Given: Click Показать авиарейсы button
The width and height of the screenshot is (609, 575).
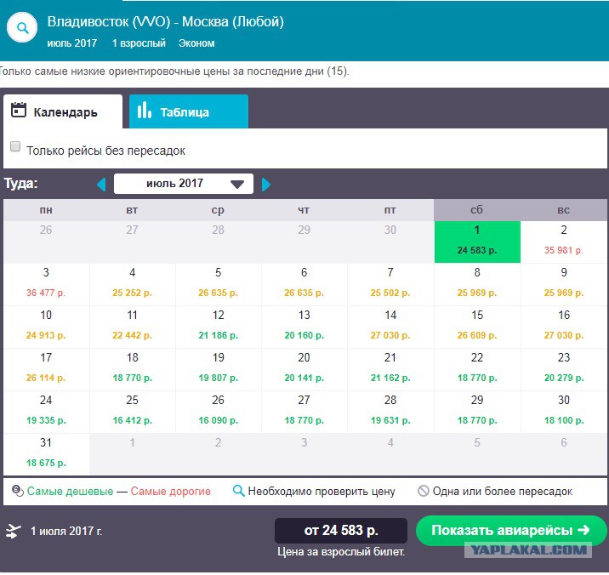Looking at the screenshot, I should click(511, 530).
